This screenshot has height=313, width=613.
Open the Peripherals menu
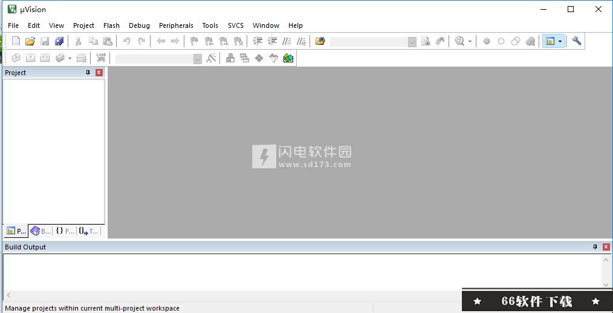(176, 25)
